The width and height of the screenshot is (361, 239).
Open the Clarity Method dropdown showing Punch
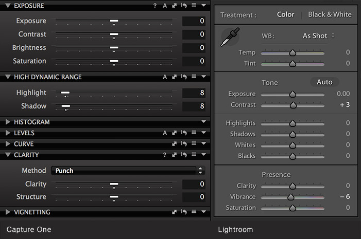pos(128,171)
